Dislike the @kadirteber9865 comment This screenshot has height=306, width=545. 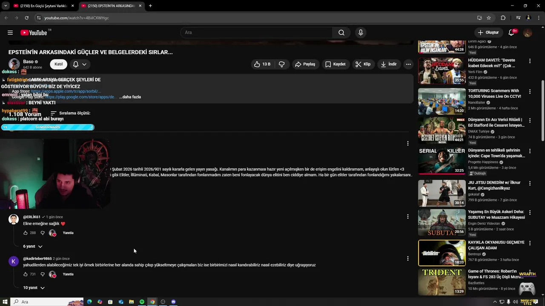(x=43, y=274)
